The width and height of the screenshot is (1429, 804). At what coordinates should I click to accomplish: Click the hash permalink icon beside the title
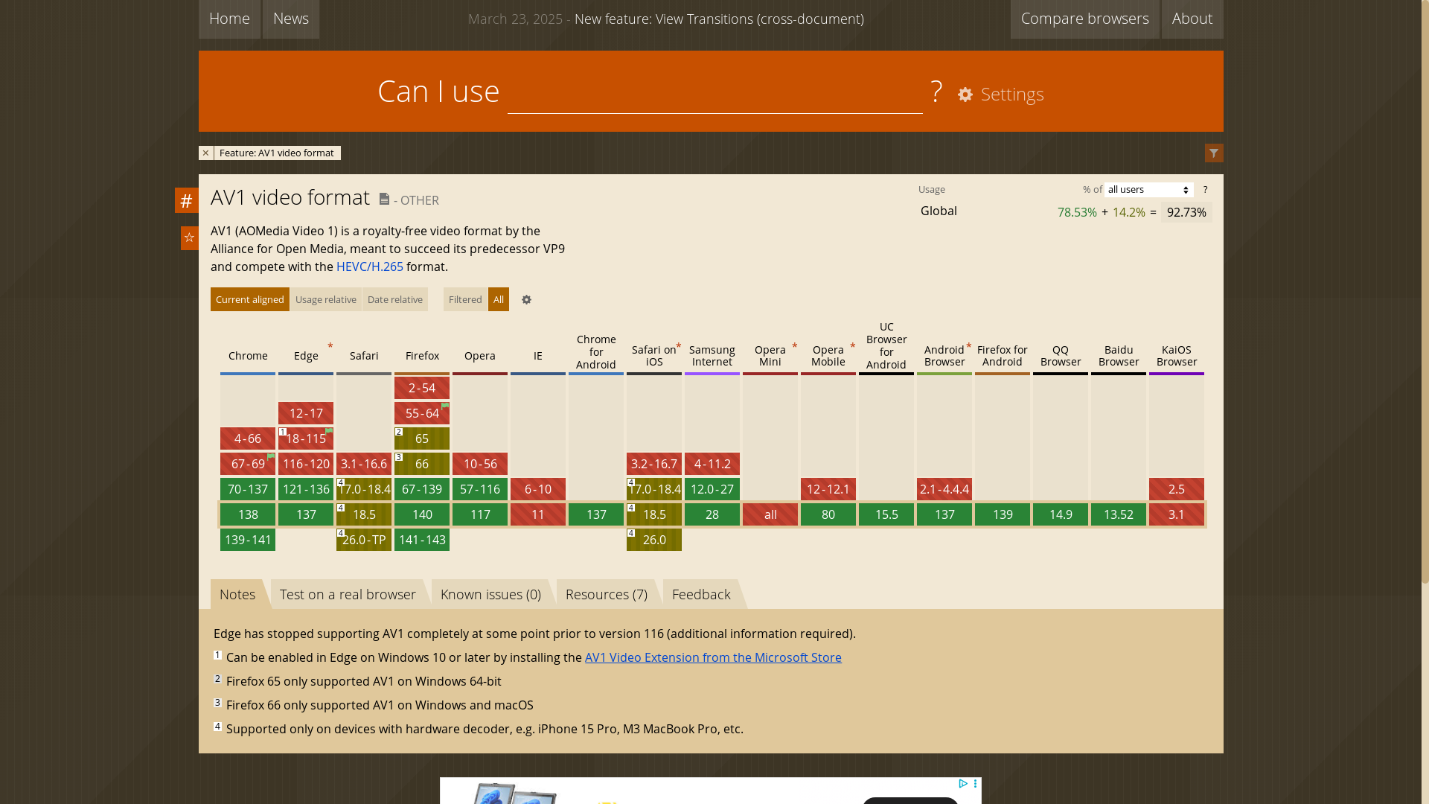click(x=187, y=200)
